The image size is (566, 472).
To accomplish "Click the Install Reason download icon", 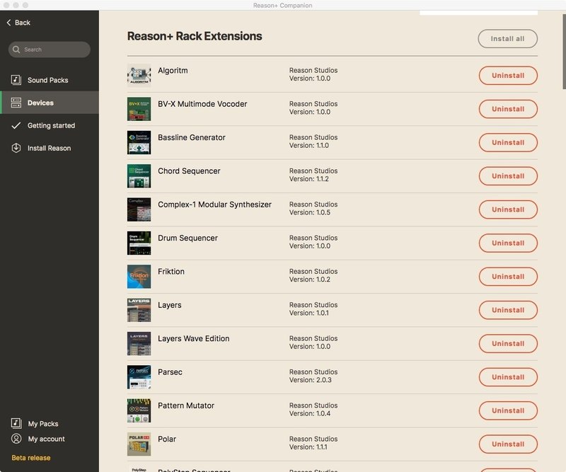I will point(16,148).
